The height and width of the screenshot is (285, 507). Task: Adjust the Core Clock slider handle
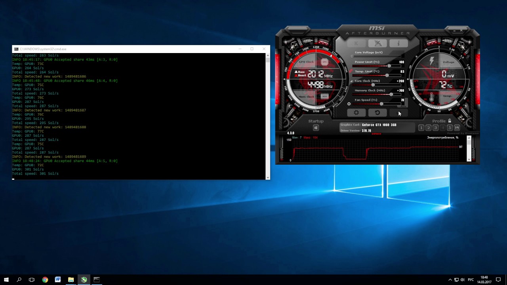[x=373, y=85]
